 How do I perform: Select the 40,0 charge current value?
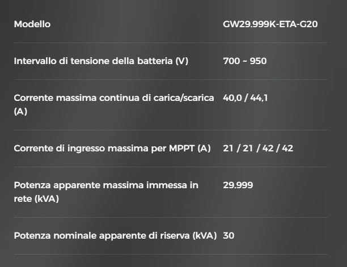point(232,98)
